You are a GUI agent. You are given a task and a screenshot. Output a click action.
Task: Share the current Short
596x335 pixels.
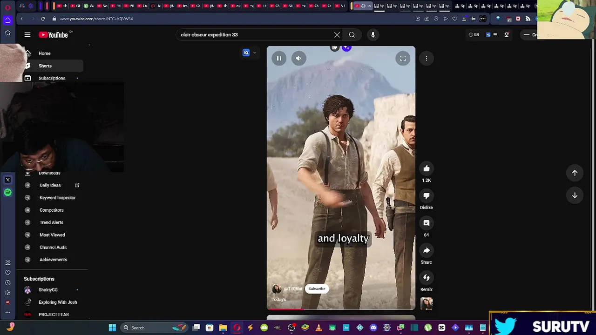427,250
